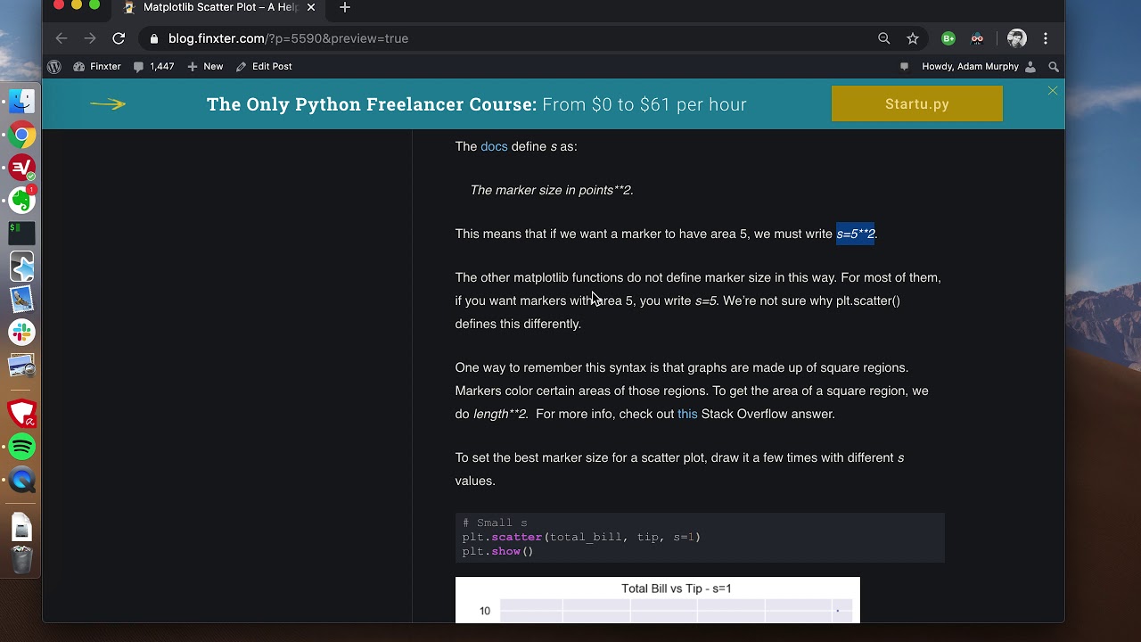The image size is (1141, 642).
Task: Click the Chrome profile avatar
Action: click(x=1017, y=38)
